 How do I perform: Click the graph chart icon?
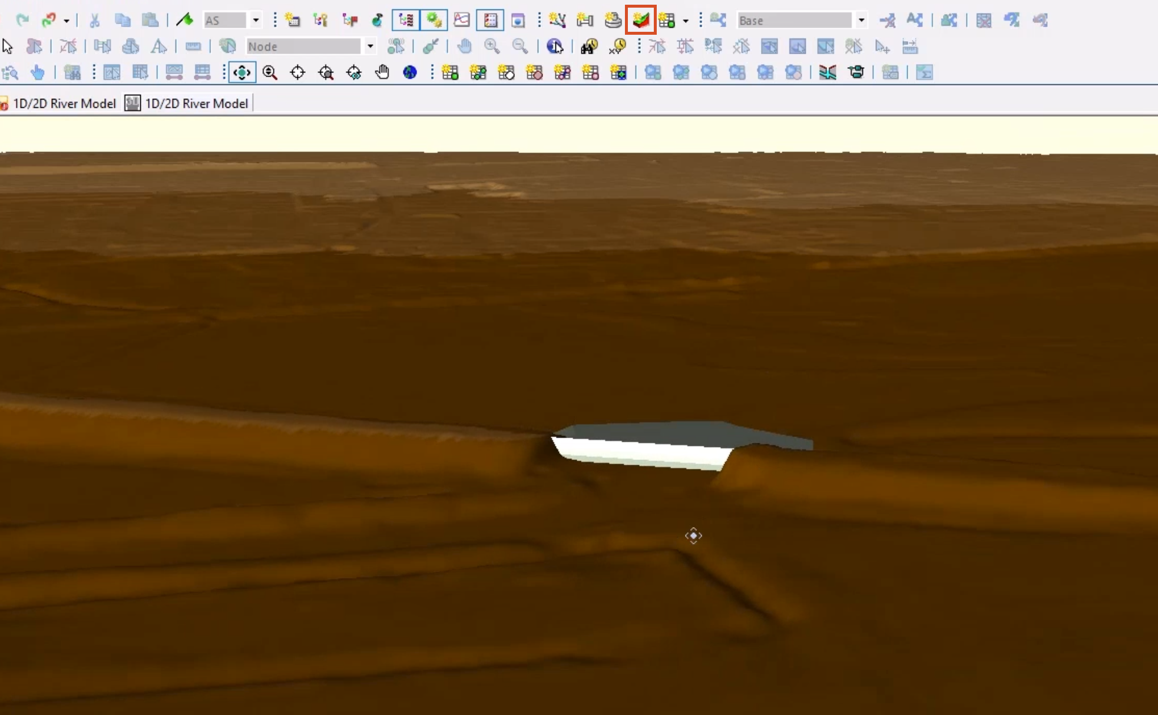[462, 20]
